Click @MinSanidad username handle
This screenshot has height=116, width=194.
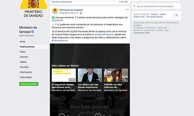click(26, 36)
